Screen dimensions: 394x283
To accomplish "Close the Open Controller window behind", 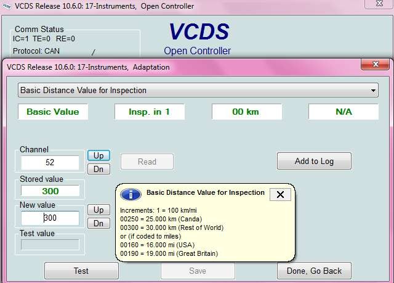I will click(x=379, y=4).
